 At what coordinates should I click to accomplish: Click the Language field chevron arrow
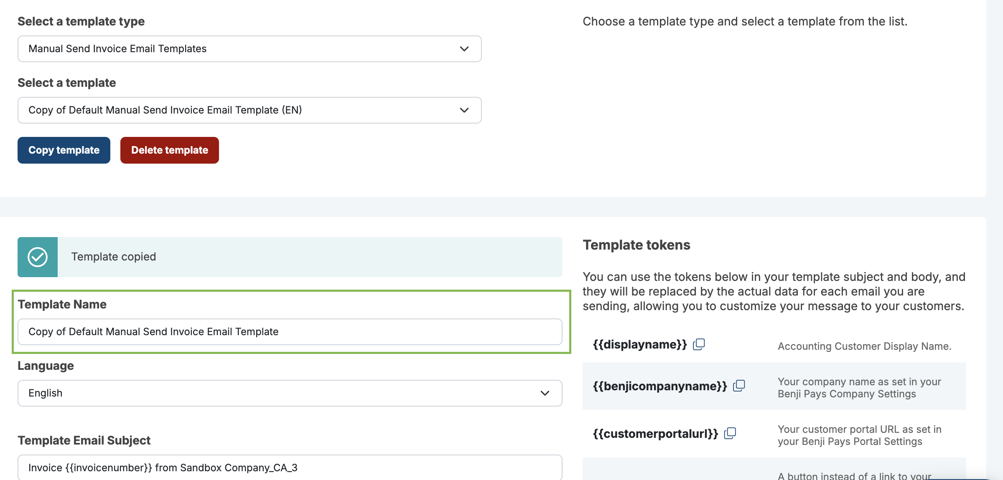tap(545, 393)
